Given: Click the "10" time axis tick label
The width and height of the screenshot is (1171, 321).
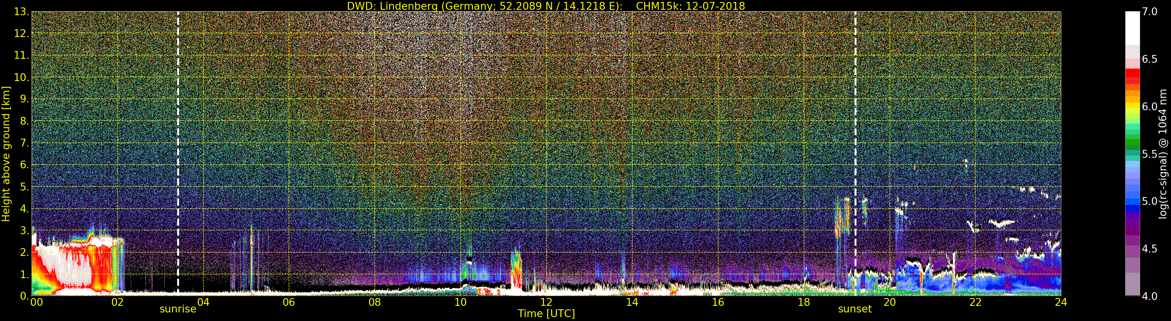Looking at the screenshot, I should tap(460, 302).
